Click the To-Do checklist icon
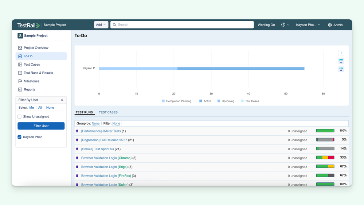The height and width of the screenshot is (205, 364). (20, 56)
